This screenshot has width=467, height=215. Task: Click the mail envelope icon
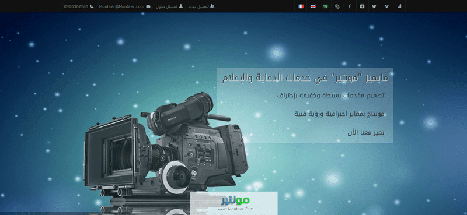pyautogui.click(x=148, y=6)
